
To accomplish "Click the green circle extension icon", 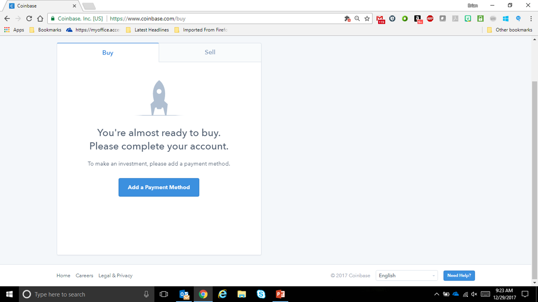I will click(x=405, y=19).
